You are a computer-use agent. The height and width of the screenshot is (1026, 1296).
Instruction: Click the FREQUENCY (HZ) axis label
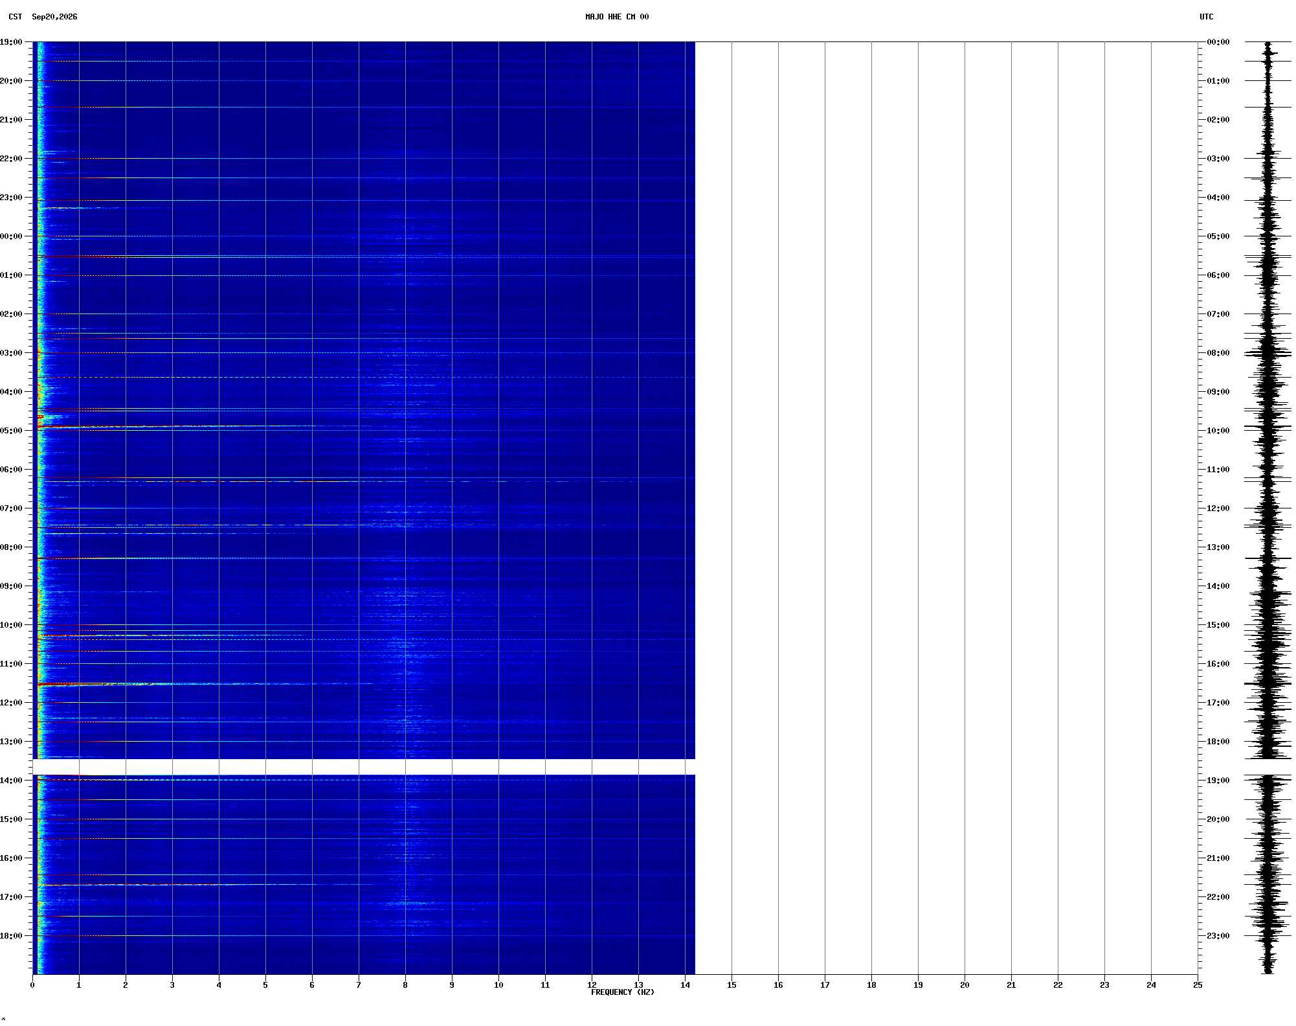pos(623,992)
